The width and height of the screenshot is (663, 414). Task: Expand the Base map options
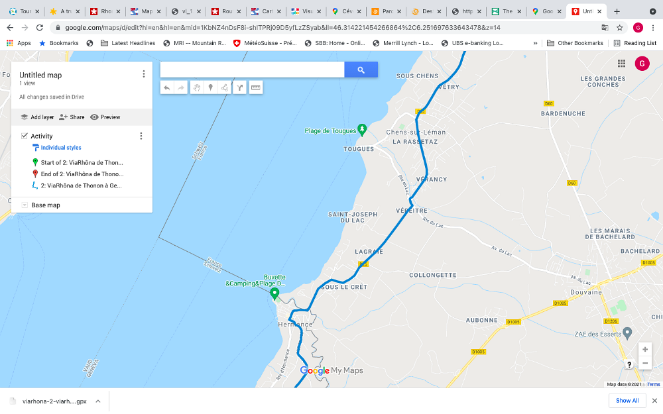click(x=25, y=205)
